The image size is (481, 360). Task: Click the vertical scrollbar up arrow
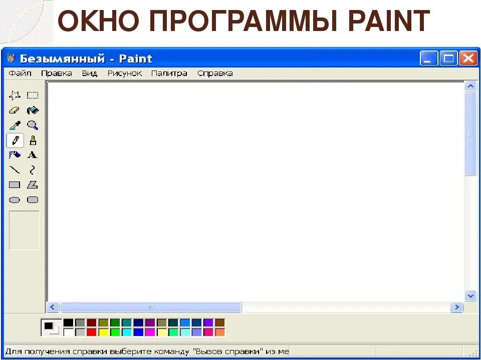470,86
